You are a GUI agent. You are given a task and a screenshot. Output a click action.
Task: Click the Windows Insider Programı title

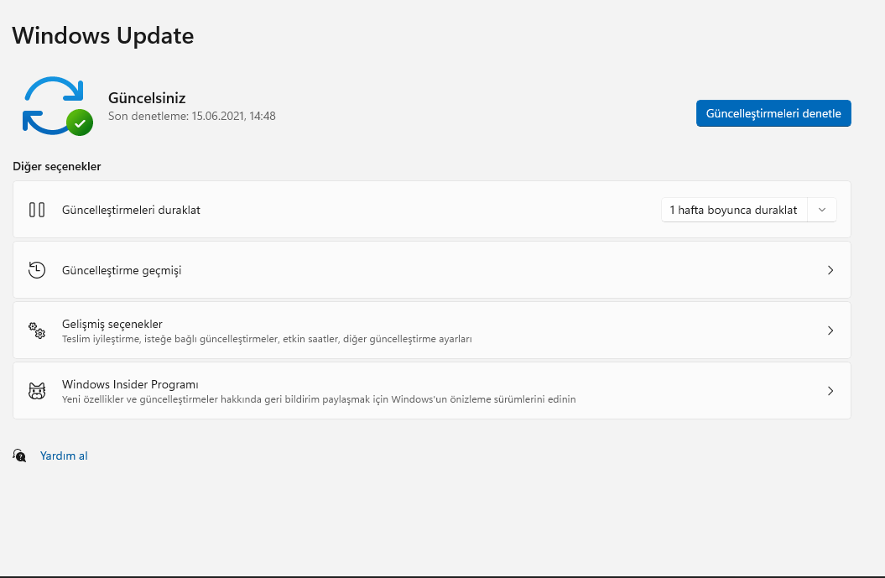130,384
